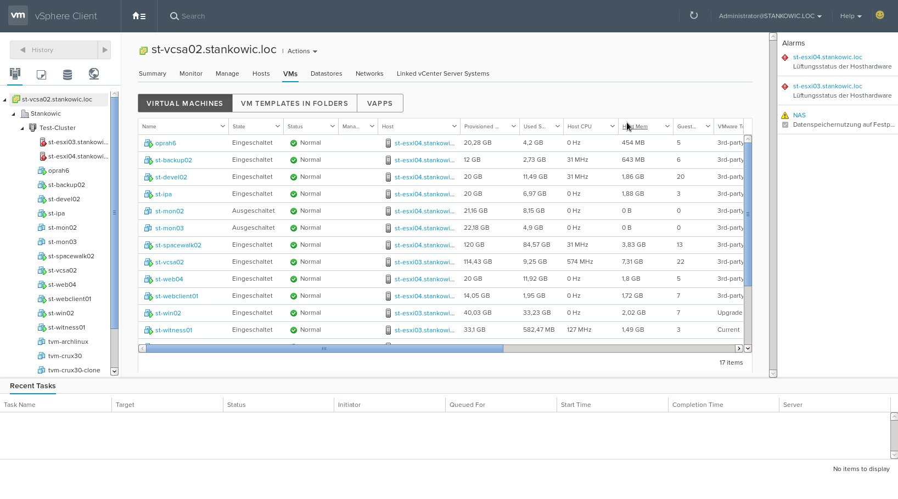The height and width of the screenshot is (499, 898).
Task: Click host icon in st-vcsa02 row
Action: (x=388, y=262)
